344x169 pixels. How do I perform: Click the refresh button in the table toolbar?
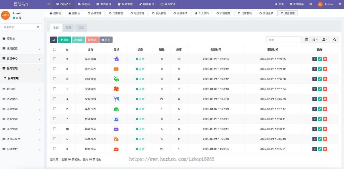[54, 40]
